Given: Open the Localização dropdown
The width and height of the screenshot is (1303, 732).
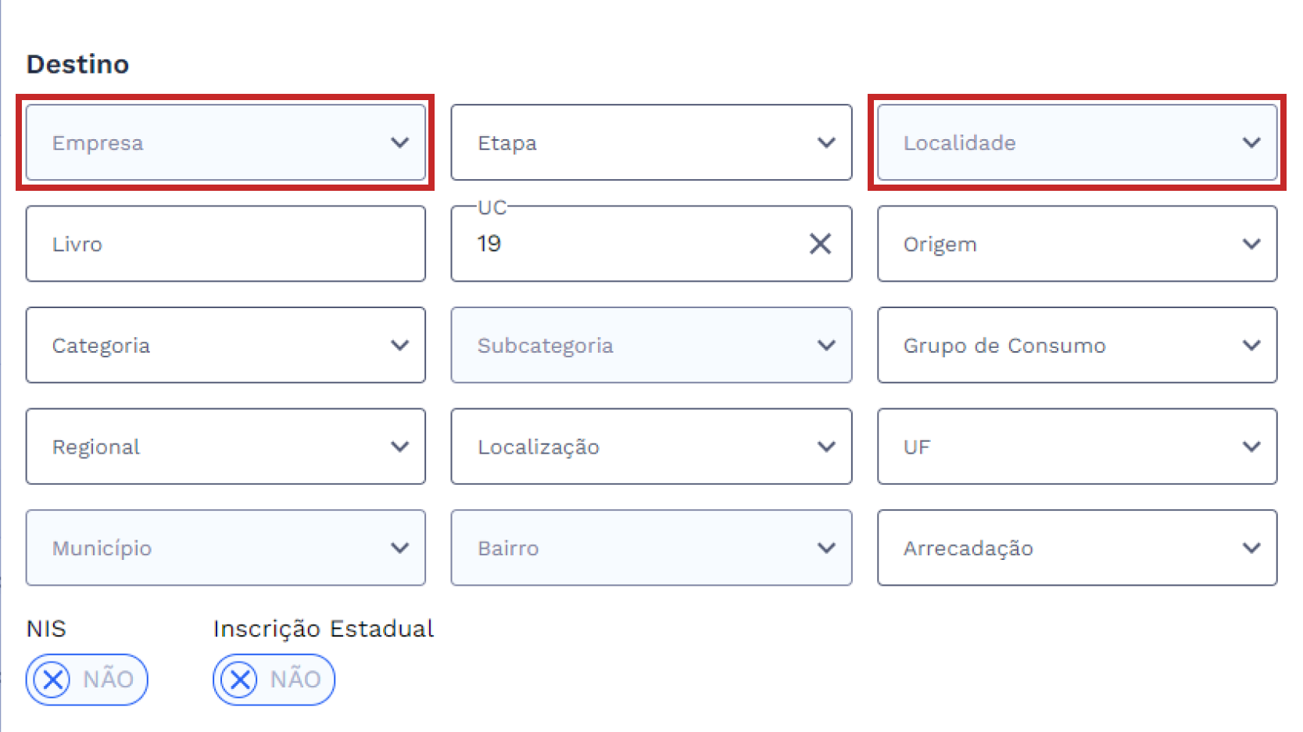Looking at the screenshot, I should [x=650, y=447].
